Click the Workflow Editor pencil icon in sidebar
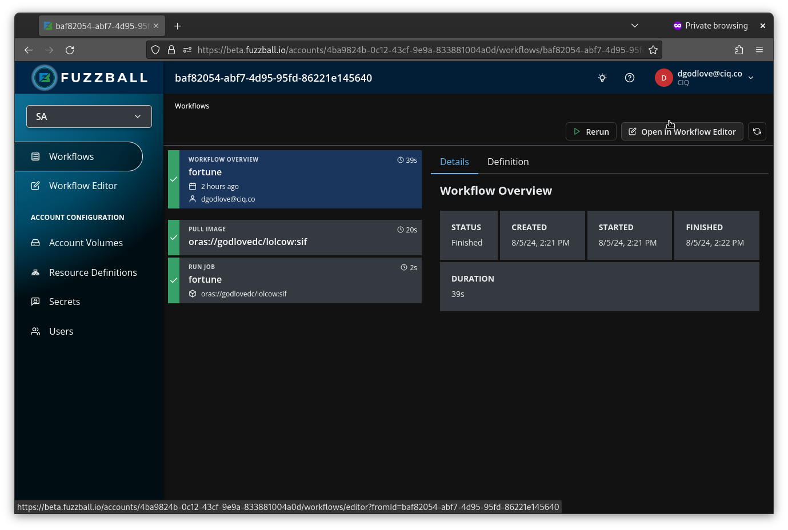This screenshot has height=530, width=788. coord(35,186)
